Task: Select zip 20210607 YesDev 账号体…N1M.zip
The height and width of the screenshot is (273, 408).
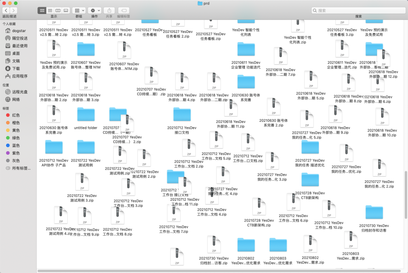Action: [124, 50]
